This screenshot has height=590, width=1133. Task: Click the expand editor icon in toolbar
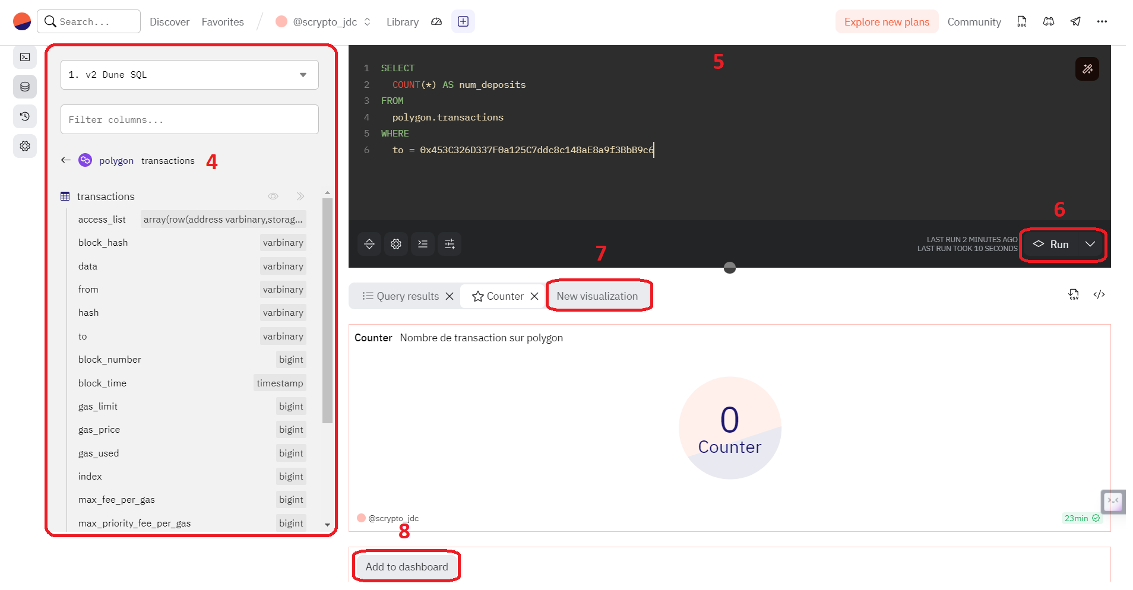tap(369, 244)
